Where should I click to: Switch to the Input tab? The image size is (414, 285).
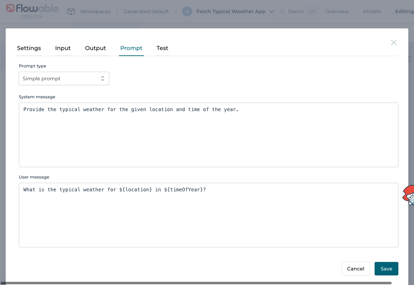pyautogui.click(x=62, y=48)
